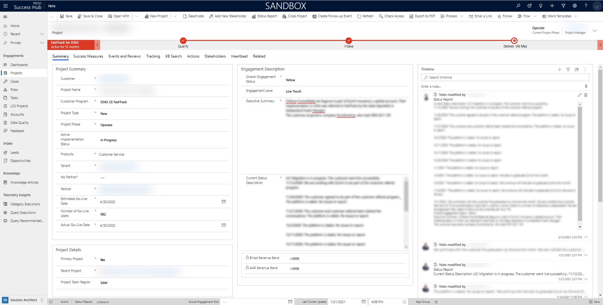
Task: Collapse the Recent section in the sidebar
Action: tap(42, 34)
